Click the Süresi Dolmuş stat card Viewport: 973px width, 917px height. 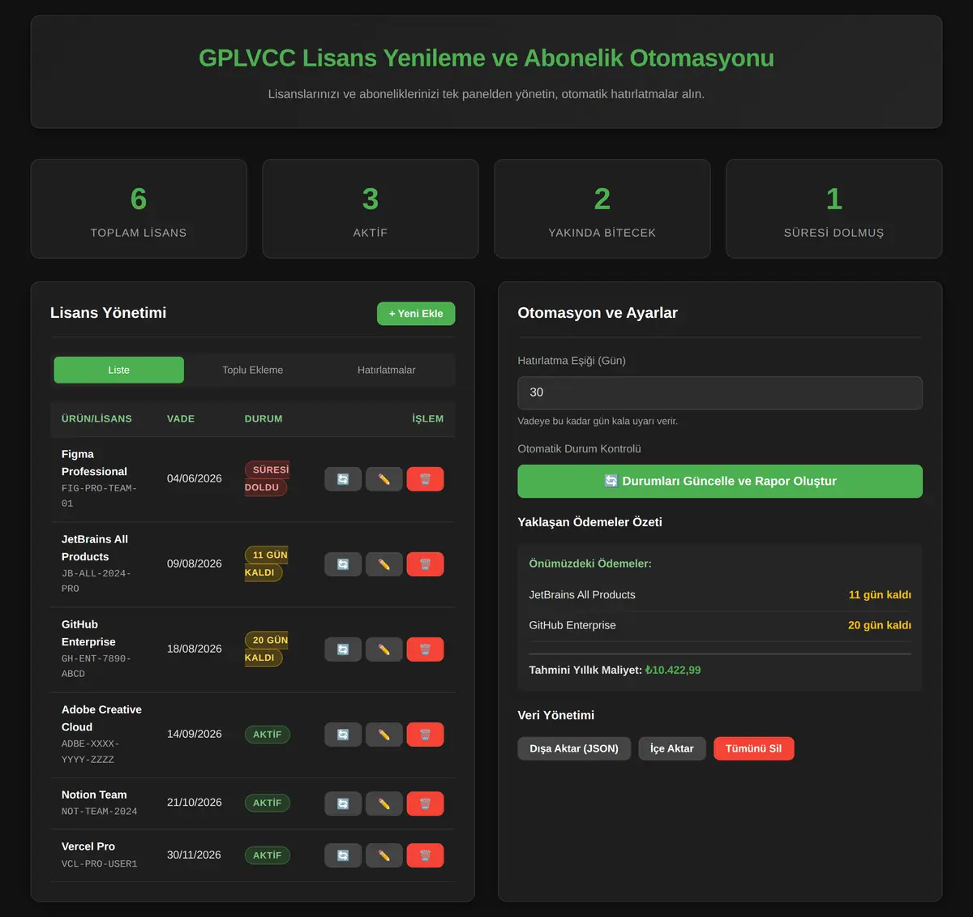coord(834,209)
